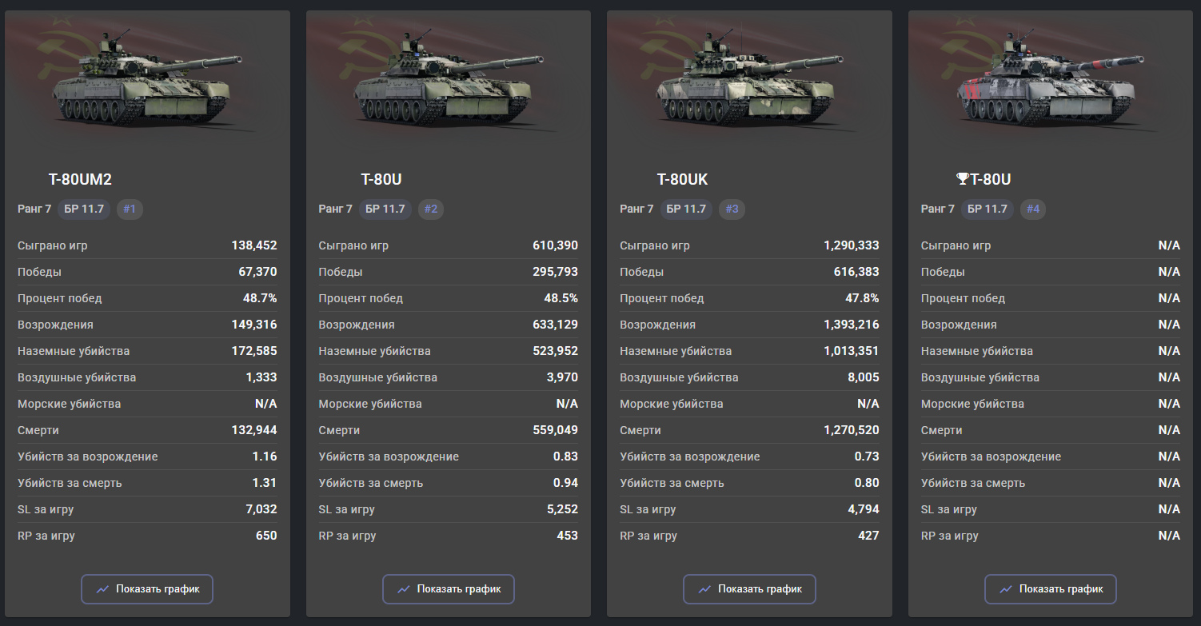
Task: Click the #2 position badge
Action: pos(430,209)
